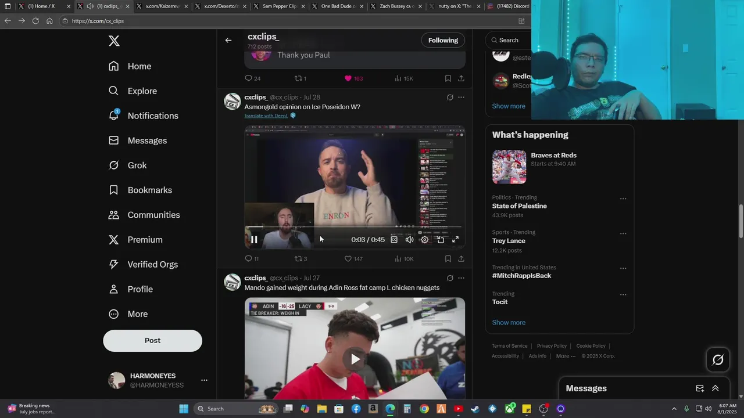This screenshot has width=744, height=418.
Task: Open Grok icon on Mando post
Action: point(450,278)
